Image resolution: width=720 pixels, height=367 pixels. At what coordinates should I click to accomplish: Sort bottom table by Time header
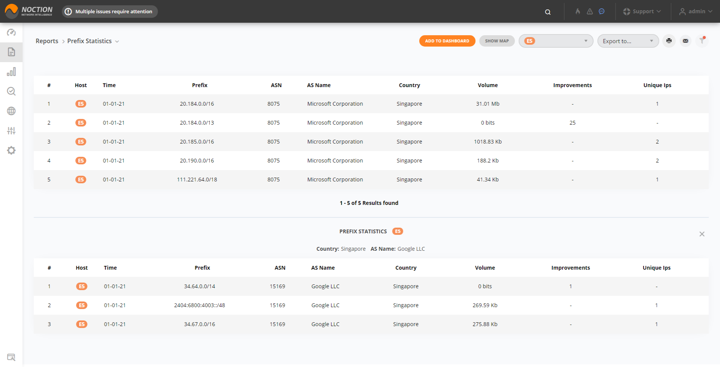[x=110, y=268]
